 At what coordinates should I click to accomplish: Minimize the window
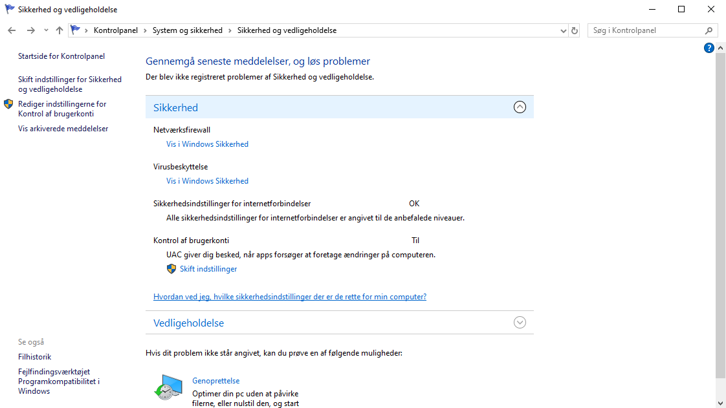[652, 9]
